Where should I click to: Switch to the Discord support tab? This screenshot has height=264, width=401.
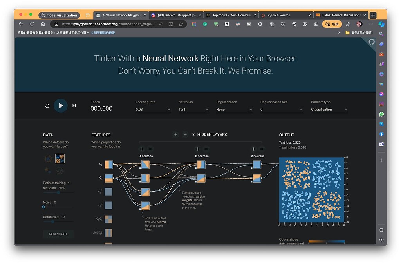[176, 15]
